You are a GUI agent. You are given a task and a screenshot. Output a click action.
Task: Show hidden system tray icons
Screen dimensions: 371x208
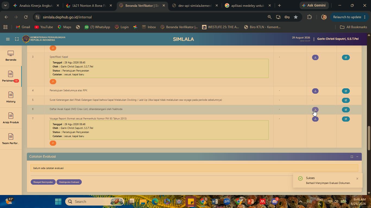[300, 201]
